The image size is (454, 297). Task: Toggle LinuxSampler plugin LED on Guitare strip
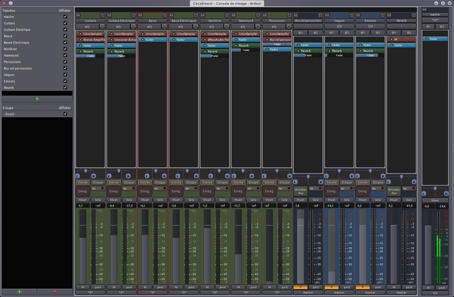point(80,34)
